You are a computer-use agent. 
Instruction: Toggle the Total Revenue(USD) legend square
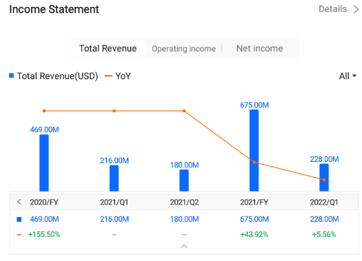[x=11, y=76]
